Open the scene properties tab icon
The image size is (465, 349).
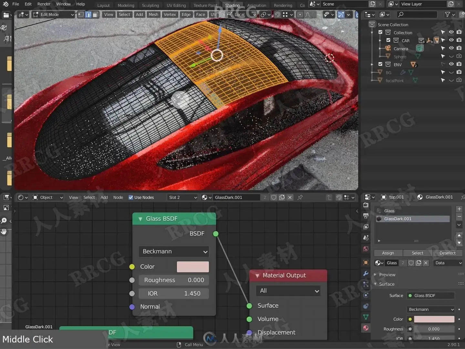pyautogui.click(x=366, y=238)
